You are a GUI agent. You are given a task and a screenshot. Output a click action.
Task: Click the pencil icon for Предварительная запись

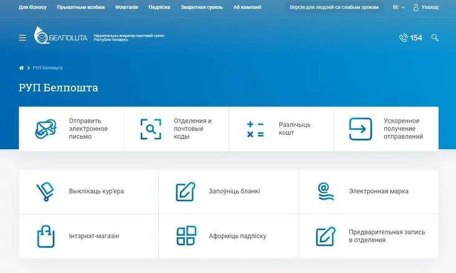(326, 236)
